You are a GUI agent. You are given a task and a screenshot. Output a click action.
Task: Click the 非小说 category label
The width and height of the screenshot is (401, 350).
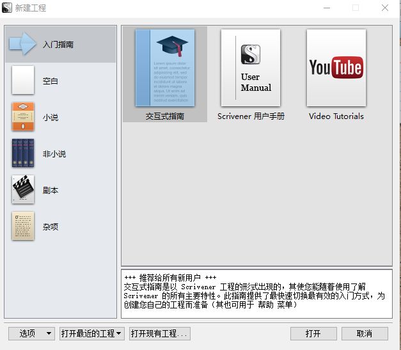[54, 154]
